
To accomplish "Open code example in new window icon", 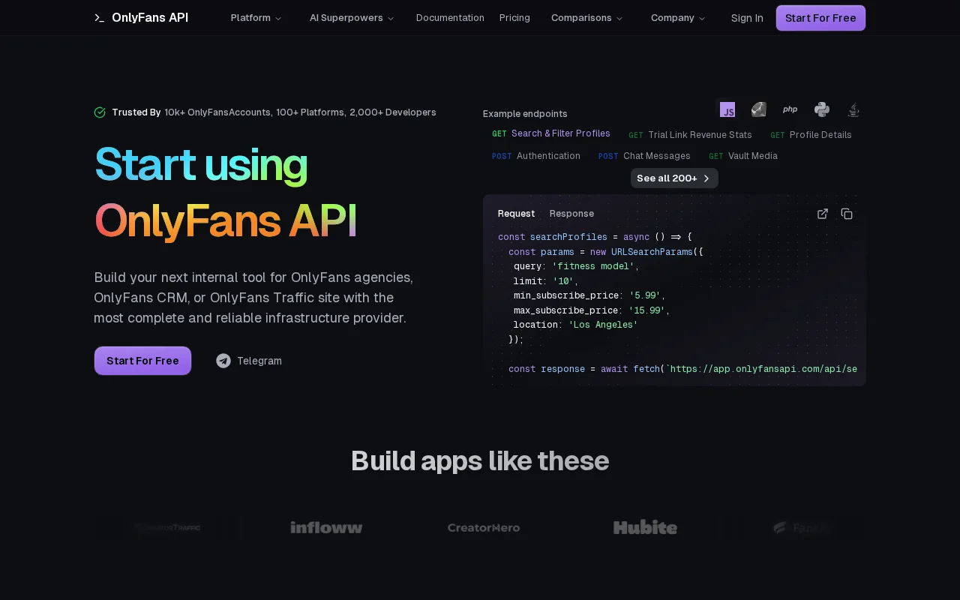I will coord(823,214).
